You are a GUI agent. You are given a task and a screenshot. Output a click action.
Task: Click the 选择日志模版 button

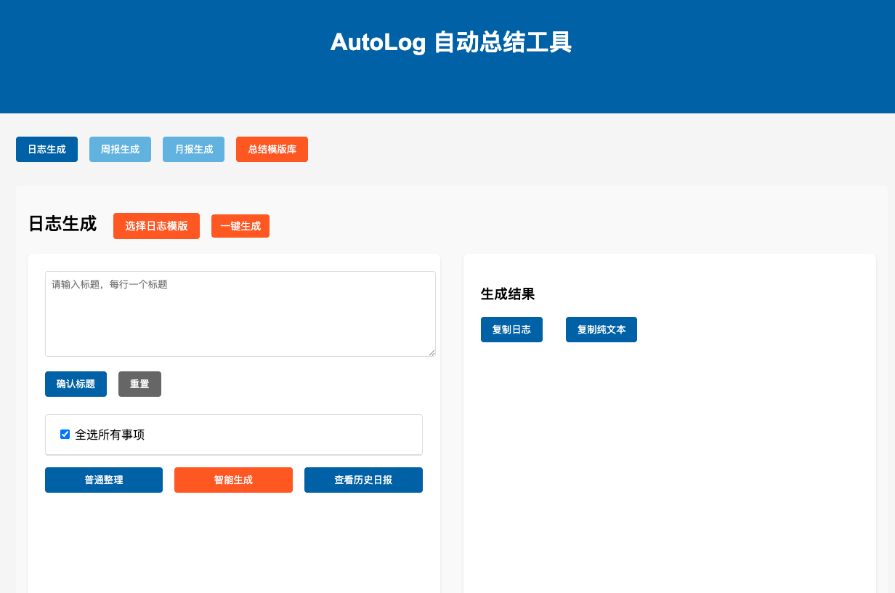156,226
